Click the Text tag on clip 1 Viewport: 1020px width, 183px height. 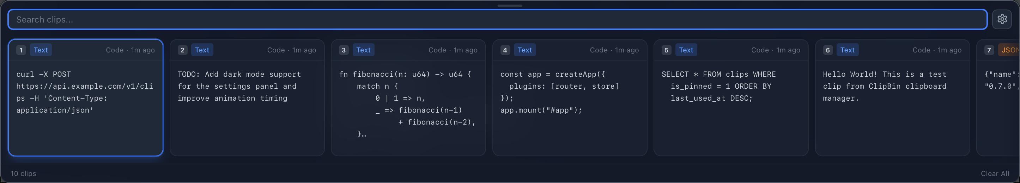pos(41,50)
